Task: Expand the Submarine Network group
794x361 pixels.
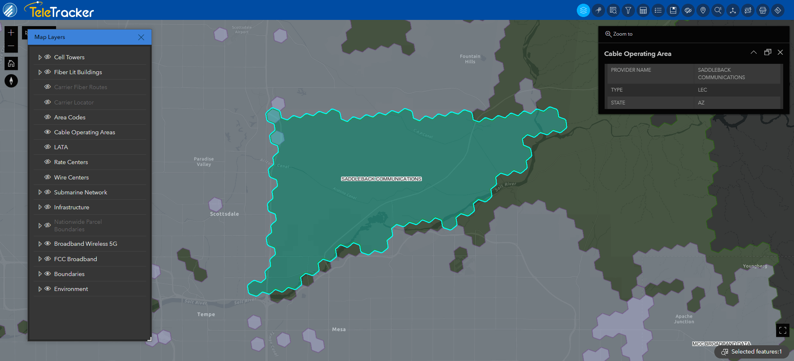Action: pyautogui.click(x=40, y=192)
